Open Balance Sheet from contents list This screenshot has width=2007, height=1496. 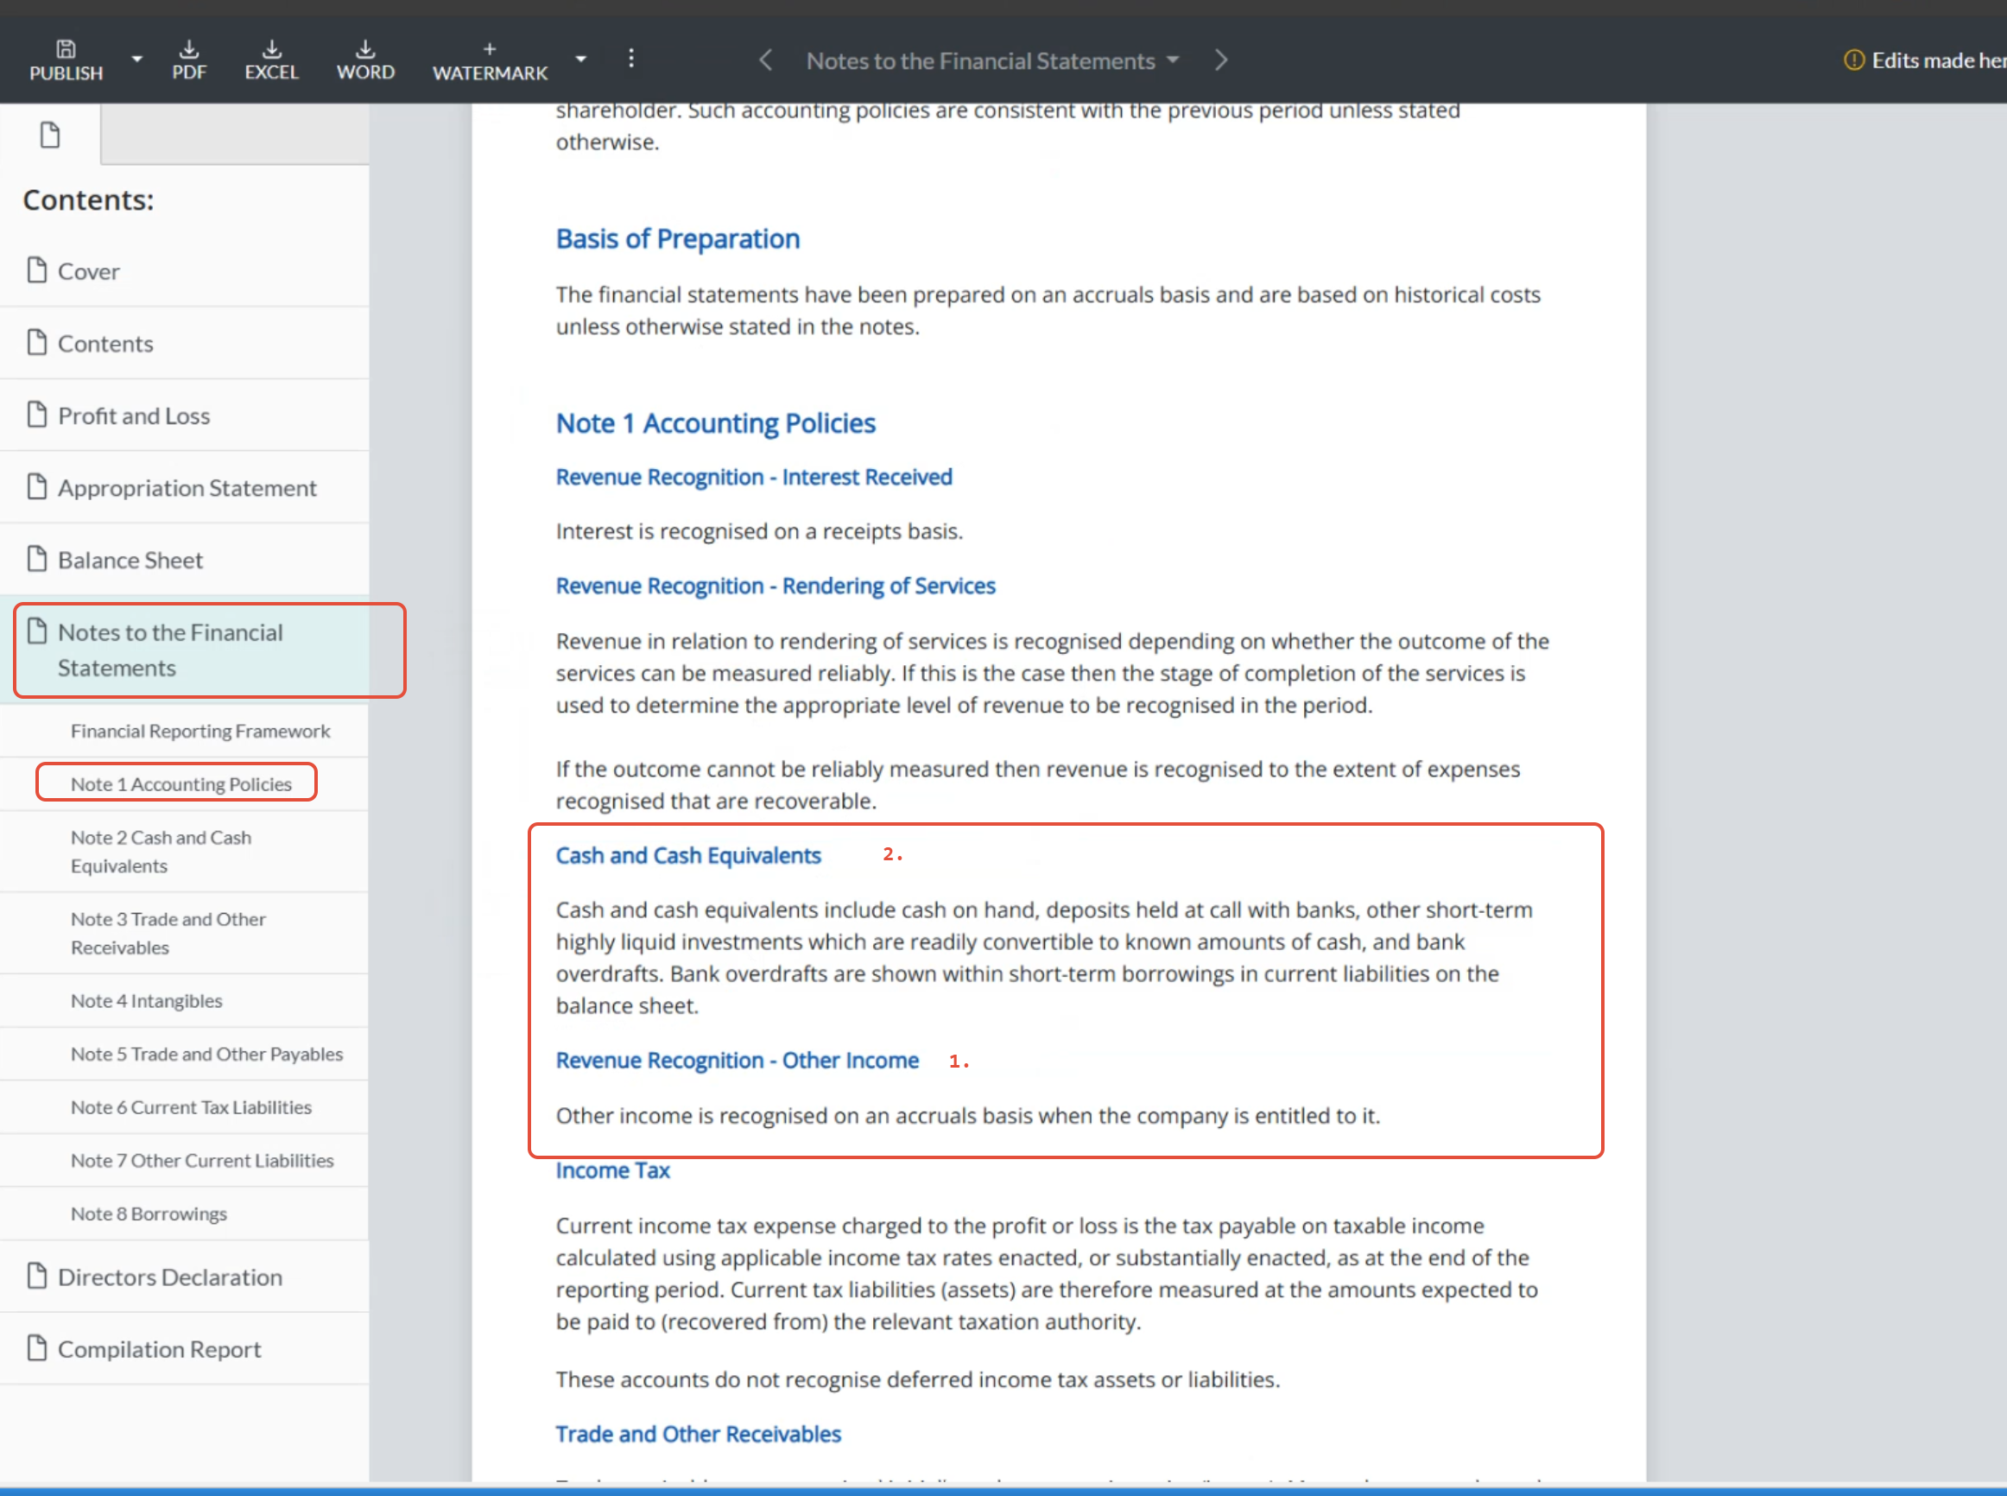pyautogui.click(x=130, y=560)
